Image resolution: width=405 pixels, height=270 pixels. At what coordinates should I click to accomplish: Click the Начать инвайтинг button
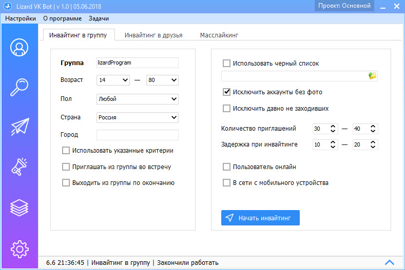click(260, 218)
